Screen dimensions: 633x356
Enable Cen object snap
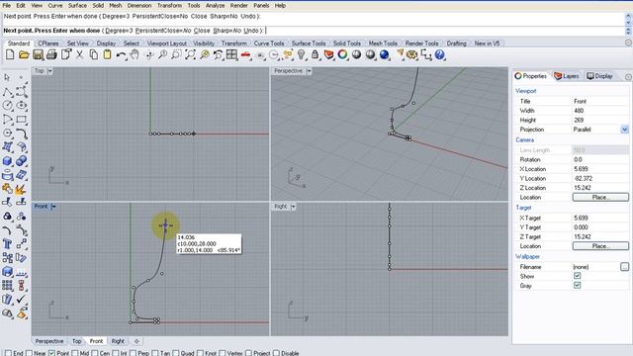click(x=95, y=353)
